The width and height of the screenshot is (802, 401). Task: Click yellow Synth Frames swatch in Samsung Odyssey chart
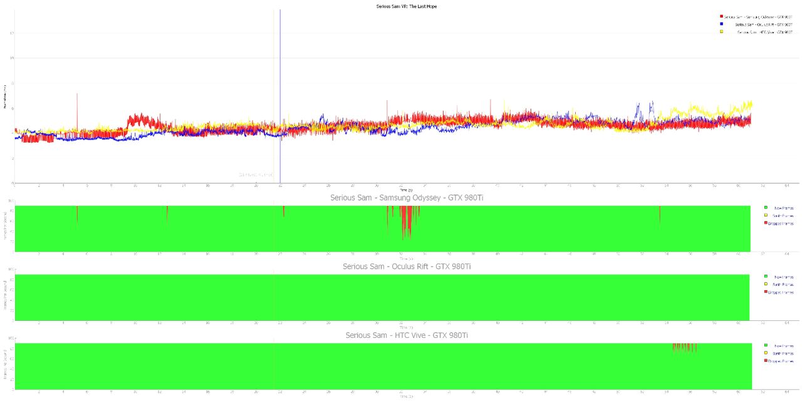tap(766, 215)
